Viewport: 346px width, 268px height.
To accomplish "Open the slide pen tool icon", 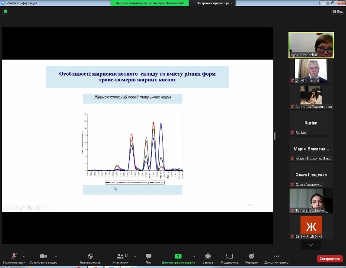I will (22, 208).
